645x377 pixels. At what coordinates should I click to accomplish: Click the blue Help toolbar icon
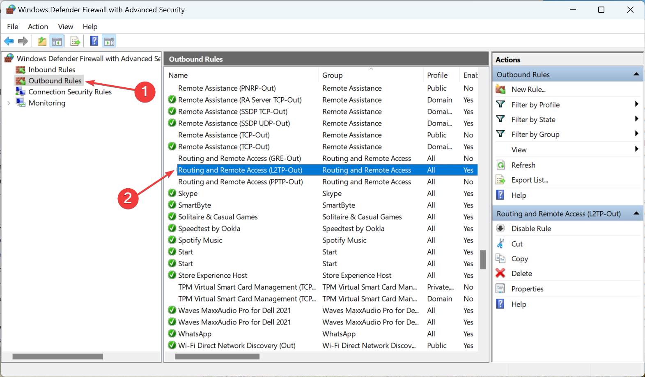tap(94, 41)
